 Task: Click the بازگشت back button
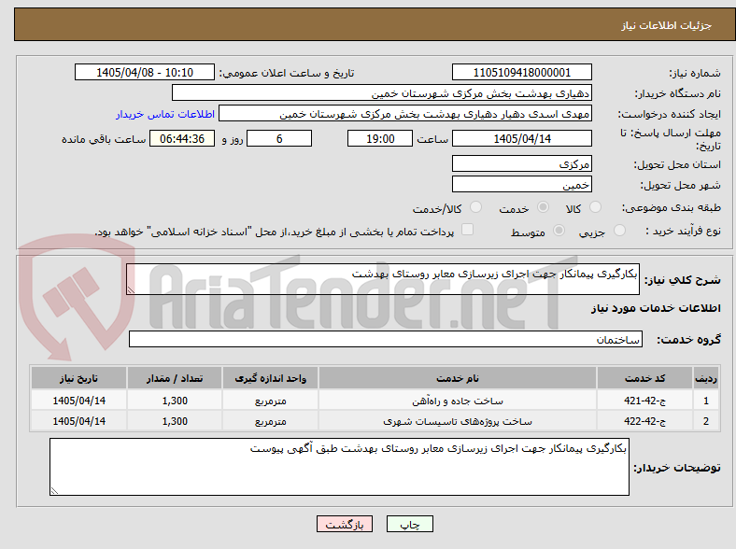345,524
